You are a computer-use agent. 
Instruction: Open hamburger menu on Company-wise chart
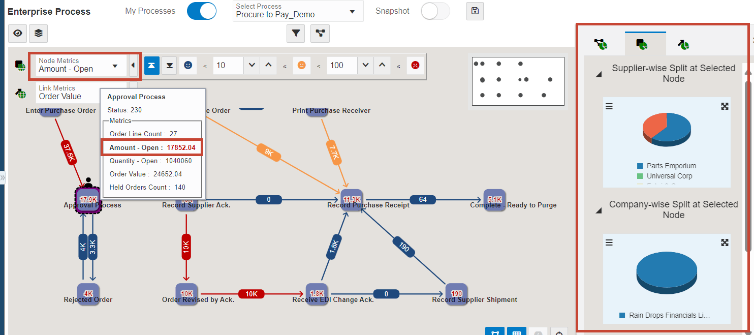coord(609,242)
